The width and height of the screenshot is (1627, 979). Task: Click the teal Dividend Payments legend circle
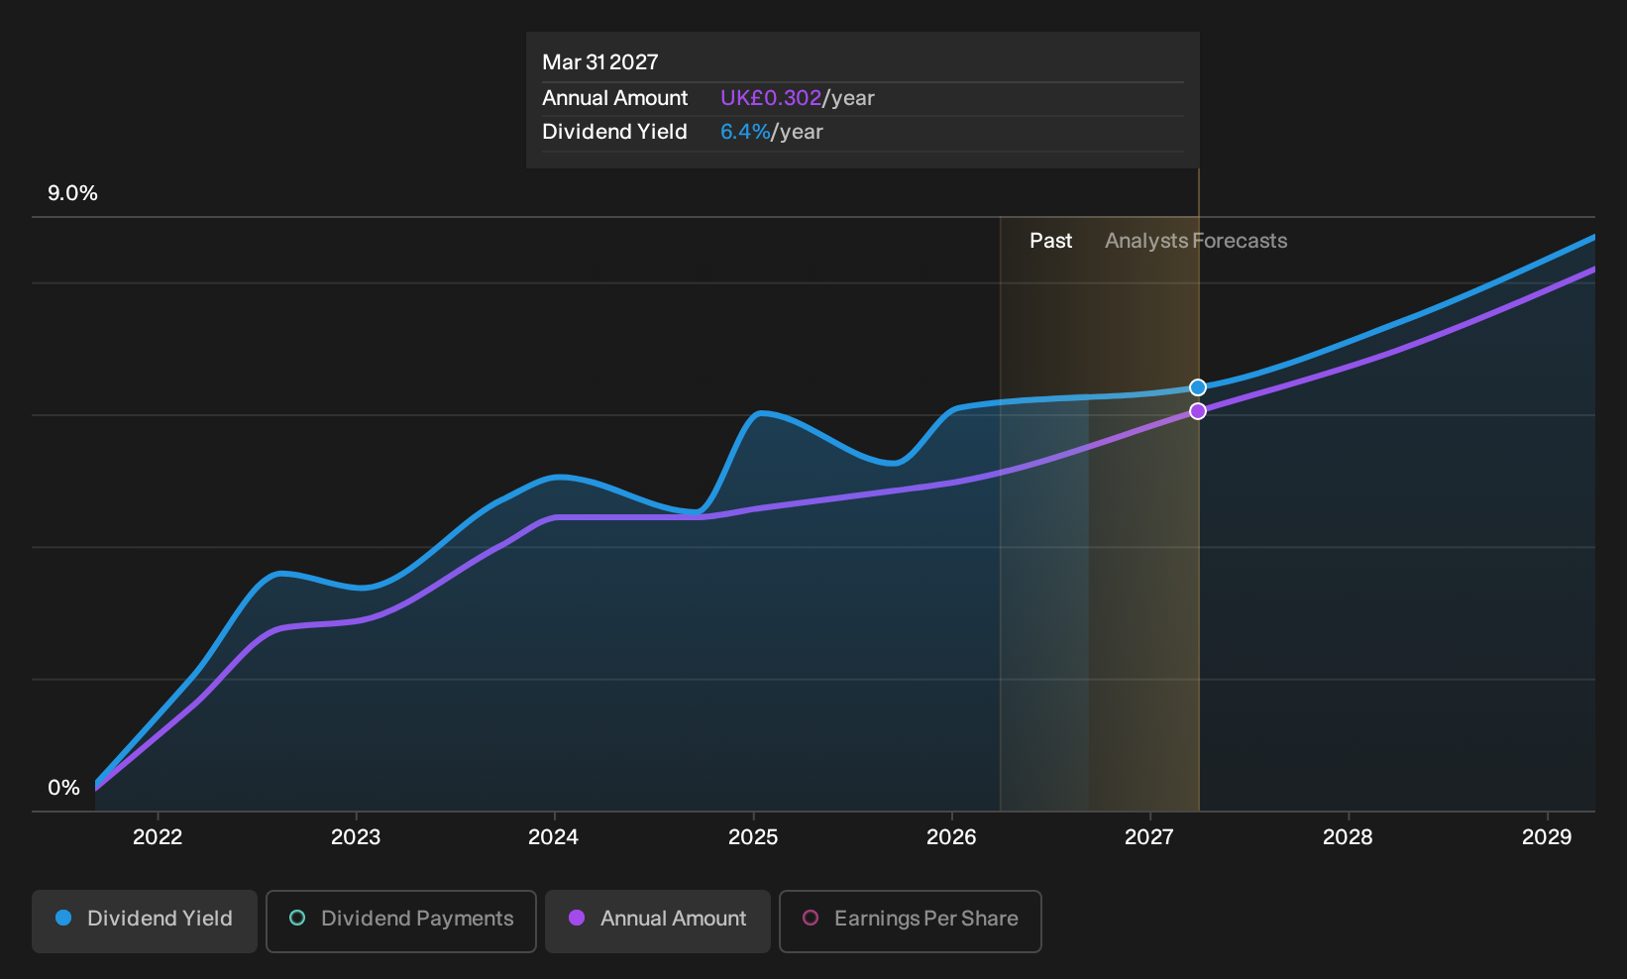pyautogui.click(x=297, y=919)
